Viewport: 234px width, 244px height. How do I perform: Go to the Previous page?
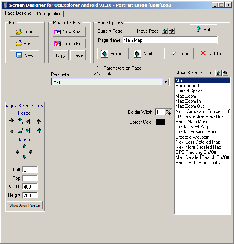113,54
